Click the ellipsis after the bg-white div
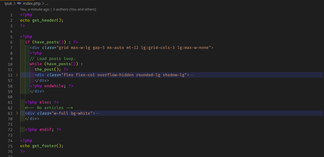Image resolution: width=324 pixels, height=157 pixels. (98, 113)
